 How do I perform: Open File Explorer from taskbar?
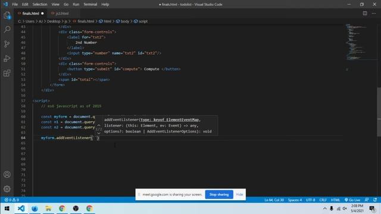pos(48,209)
